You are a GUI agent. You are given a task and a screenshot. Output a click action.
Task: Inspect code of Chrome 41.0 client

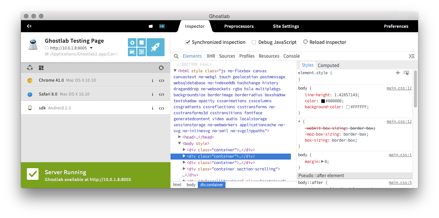click(162, 81)
